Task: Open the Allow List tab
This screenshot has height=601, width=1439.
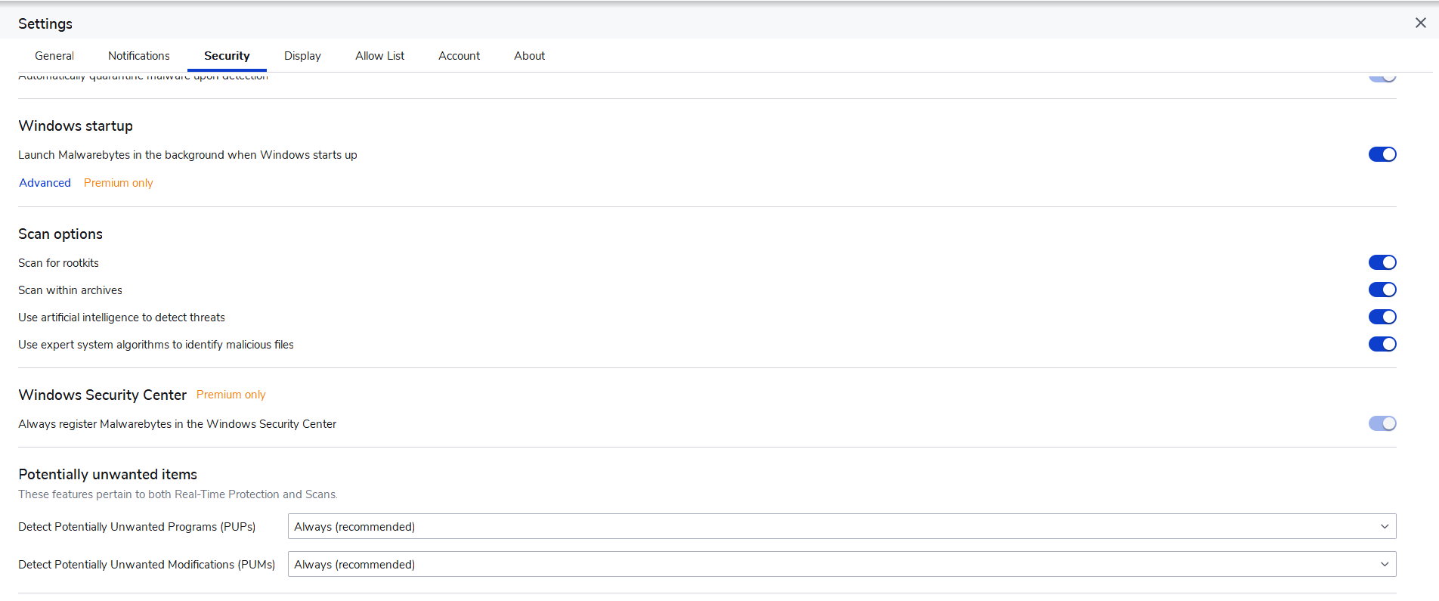Action: (x=379, y=56)
